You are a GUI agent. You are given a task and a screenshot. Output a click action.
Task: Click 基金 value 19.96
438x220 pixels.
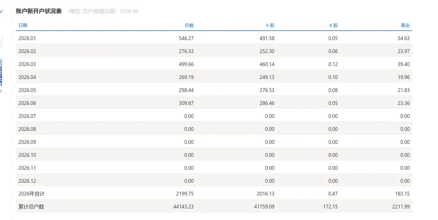404,77
